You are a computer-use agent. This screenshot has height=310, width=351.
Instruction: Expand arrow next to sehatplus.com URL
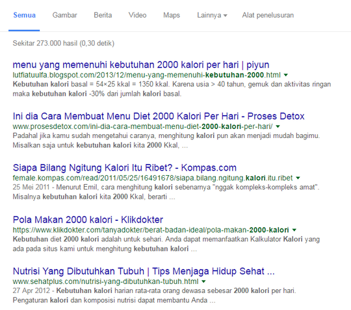pyautogui.click(x=203, y=281)
